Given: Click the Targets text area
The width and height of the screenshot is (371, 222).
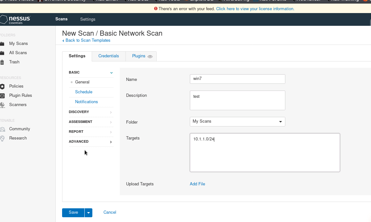Looking at the screenshot, I should (x=265, y=153).
